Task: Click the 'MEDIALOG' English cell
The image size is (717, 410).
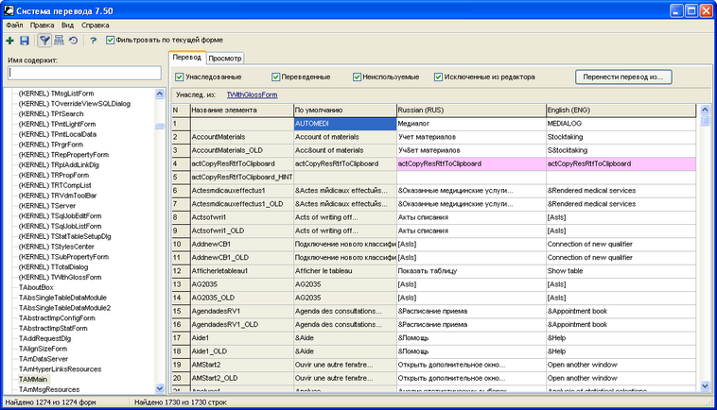Action: [621, 124]
